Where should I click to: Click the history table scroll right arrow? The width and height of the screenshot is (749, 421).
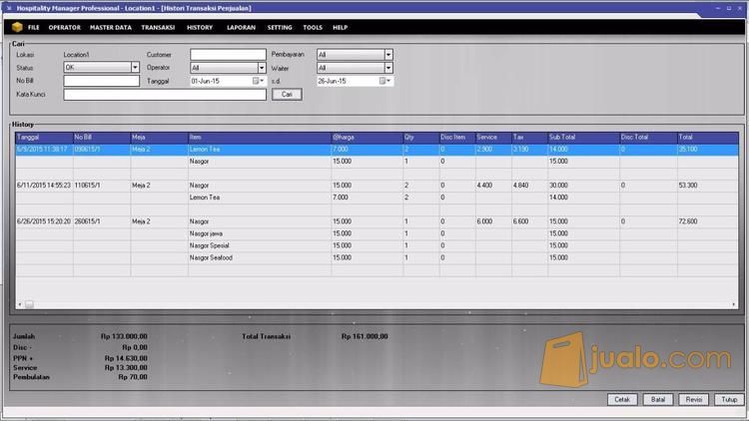733,304
